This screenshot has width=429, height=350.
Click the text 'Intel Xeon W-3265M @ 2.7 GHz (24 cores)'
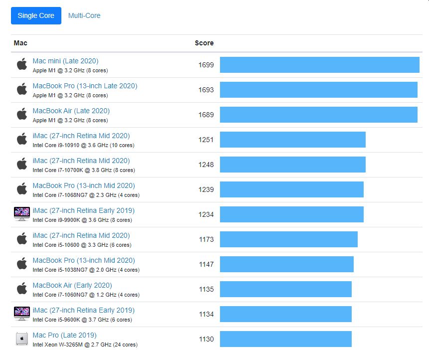point(85,345)
